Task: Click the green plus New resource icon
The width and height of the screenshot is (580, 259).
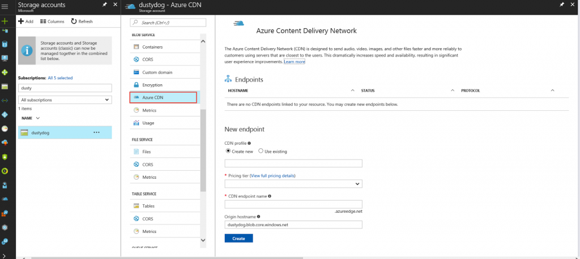Action: click(x=5, y=20)
